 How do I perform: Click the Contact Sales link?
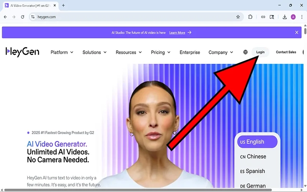(286, 52)
